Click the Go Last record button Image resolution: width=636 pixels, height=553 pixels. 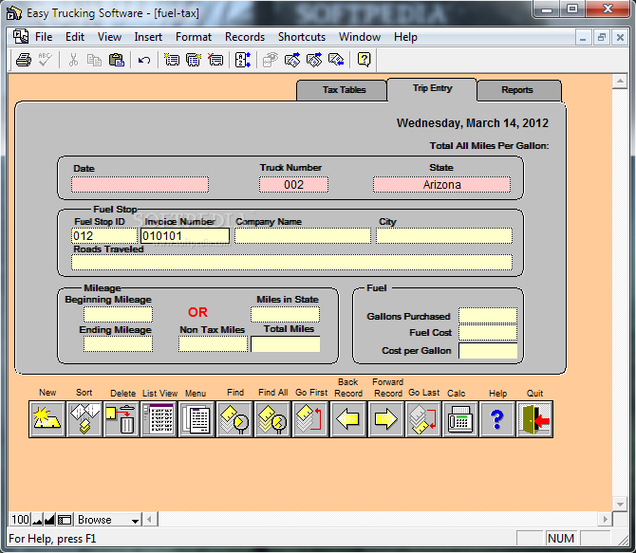click(423, 419)
